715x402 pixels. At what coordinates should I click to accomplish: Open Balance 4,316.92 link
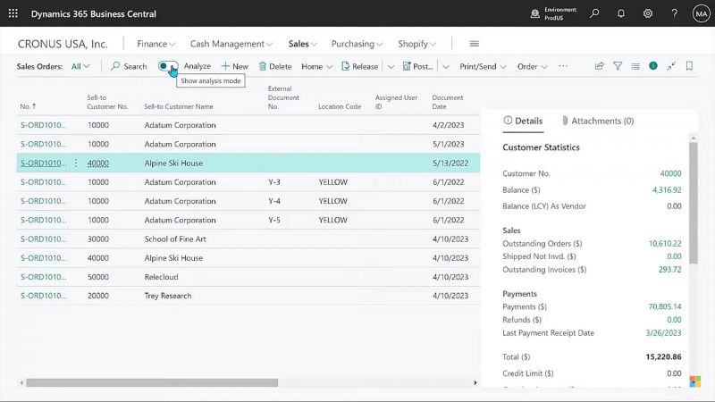click(x=667, y=189)
